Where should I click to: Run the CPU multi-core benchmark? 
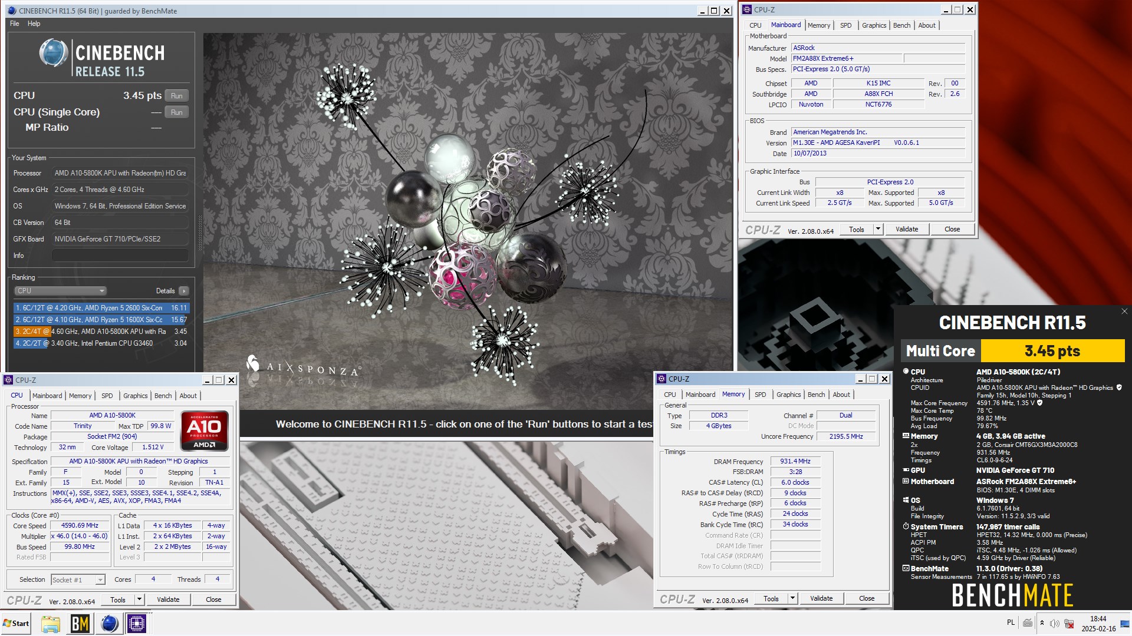point(176,95)
